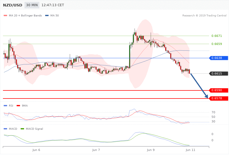Click the MACD blue legend swatch
This screenshot has height=155, width=229.
(5, 129)
